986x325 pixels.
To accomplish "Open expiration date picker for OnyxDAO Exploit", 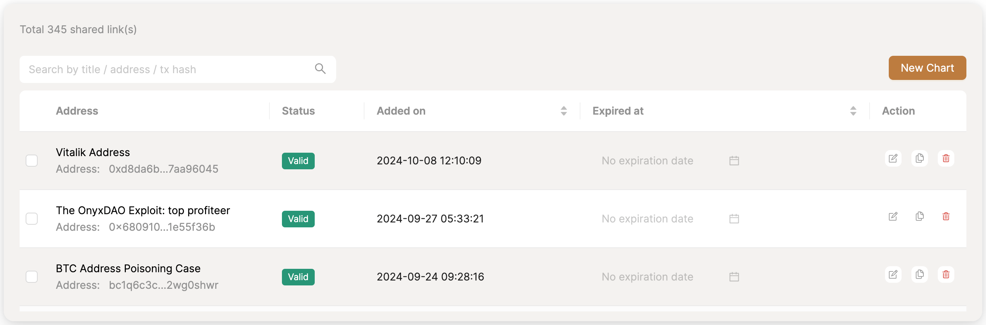I will 734,219.
